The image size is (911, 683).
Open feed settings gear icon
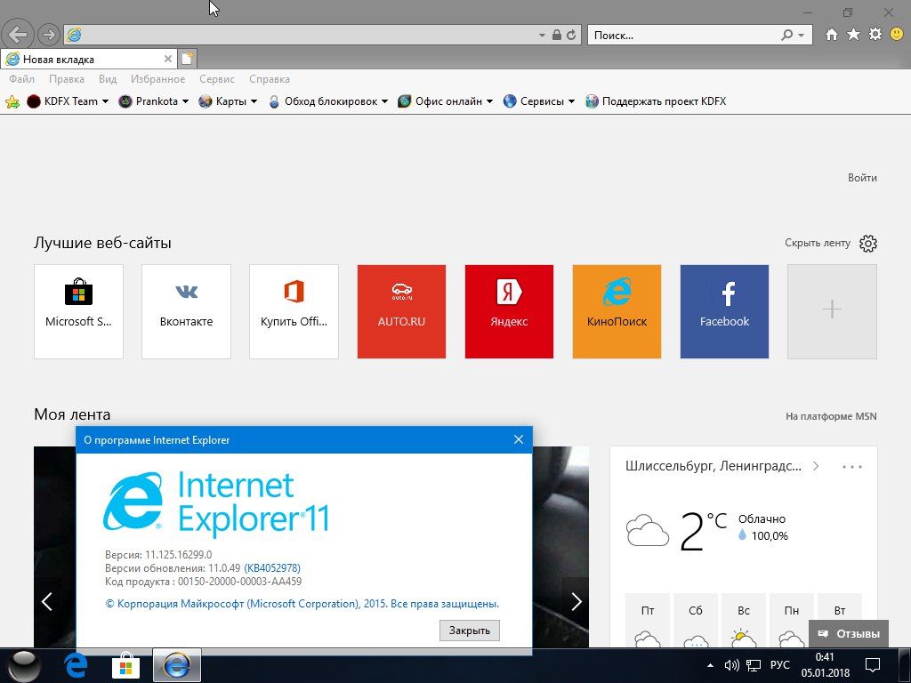[x=868, y=244]
